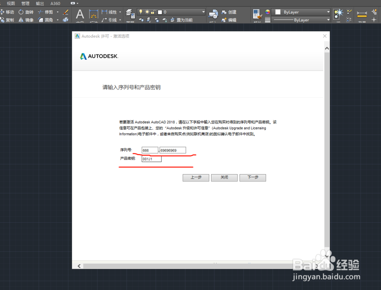Open the A360 ribbon tab

[x=55, y=3]
